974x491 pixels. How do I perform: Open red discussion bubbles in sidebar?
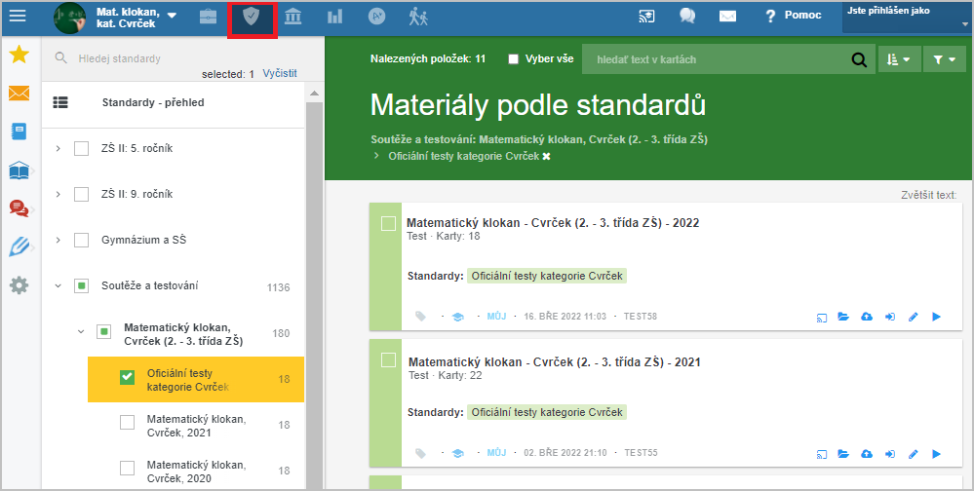click(19, 208)
